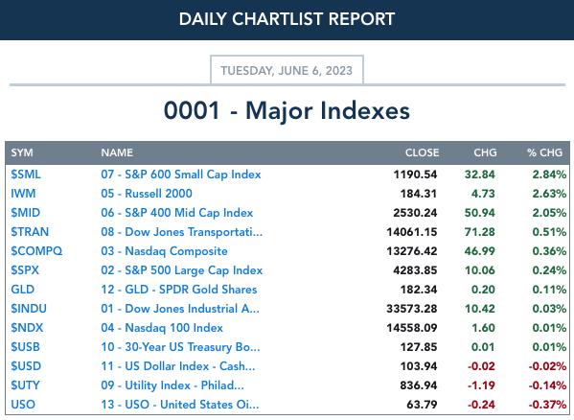Open the IWM symbol link
Image resolution: width=574 pixels, height=420 pixels.
click(23, 194)
